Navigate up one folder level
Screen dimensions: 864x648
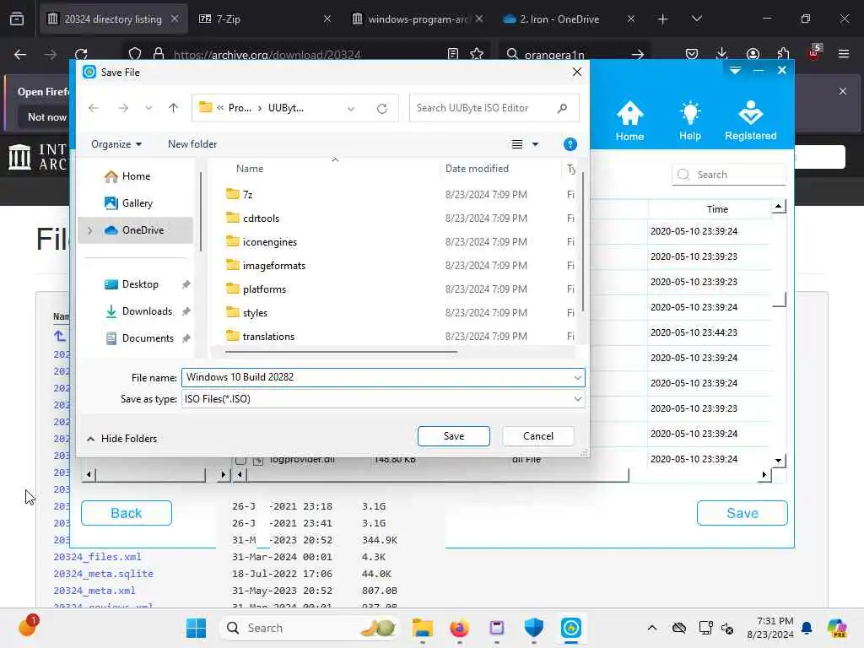pyautogui.click(x=173, y=108)
